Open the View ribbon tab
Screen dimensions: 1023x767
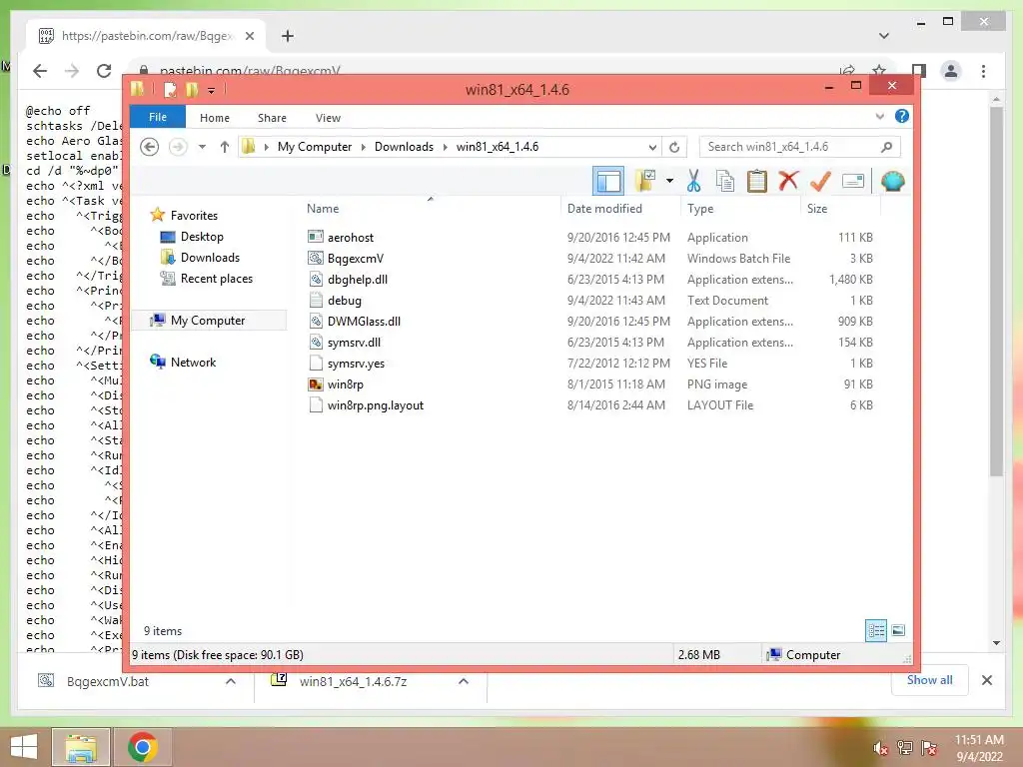pyautogui.click(x=328, y=118)
